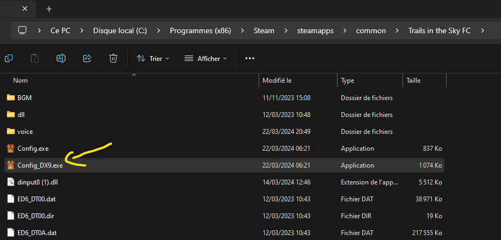The image size is (501, 240).
Task: Open the new tab plus button
Action: [x=49, y=9]
